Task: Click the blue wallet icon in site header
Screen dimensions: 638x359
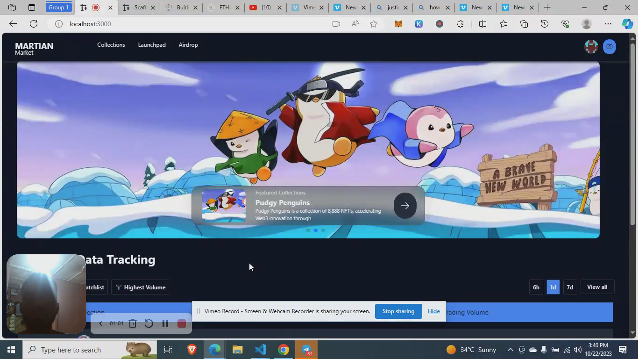Action: pos(609,47)
